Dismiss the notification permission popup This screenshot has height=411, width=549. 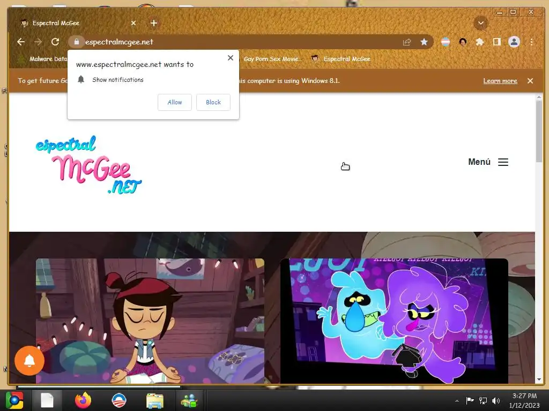point(231,58)
